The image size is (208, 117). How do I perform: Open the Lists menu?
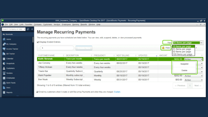point(21,24)
